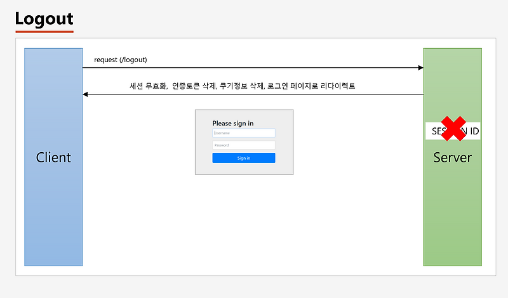This screenshot has width=508, height=298.
Task: Select the 'request (/logout)' label
Action: pos(121,60)
